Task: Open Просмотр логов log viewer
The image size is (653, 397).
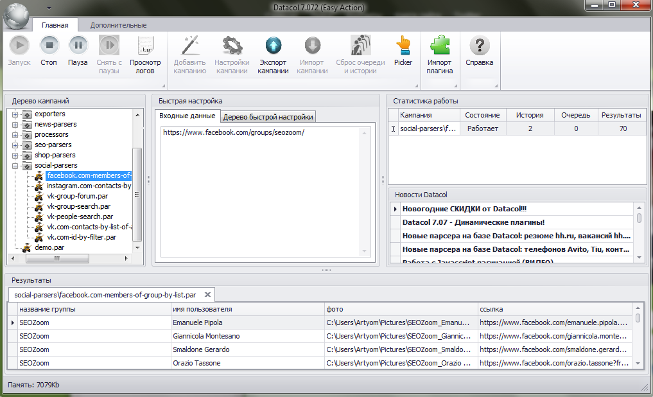Action: [145, 55]
